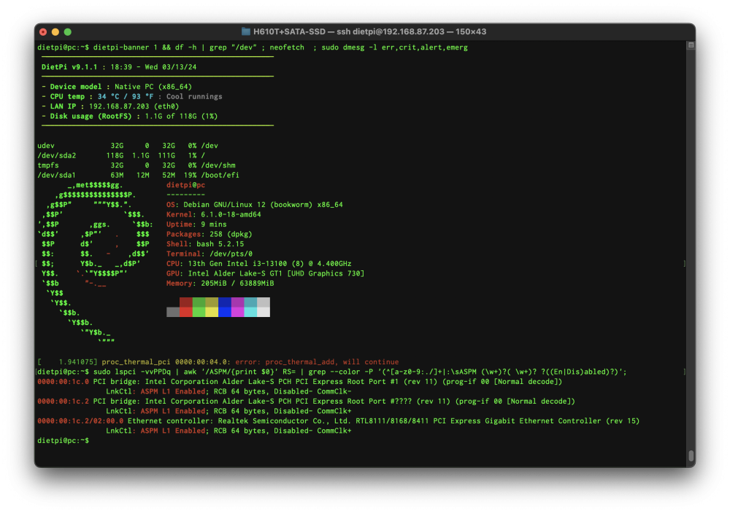The height and width of the screenshot is (513, 730).
Task: Click 'DietPi v9.1.1 : 18:39 - Wed 03/13/24'
Action: point(119,67)
